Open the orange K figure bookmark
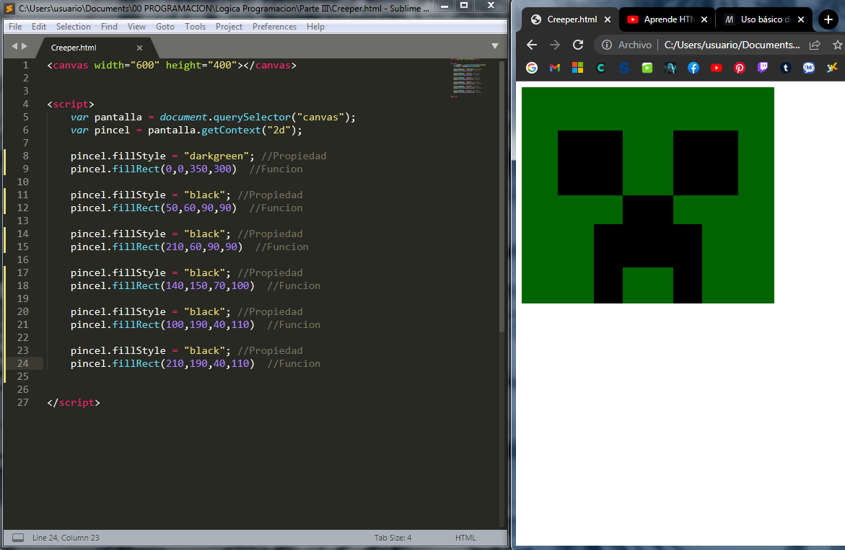 click(832, 68)
